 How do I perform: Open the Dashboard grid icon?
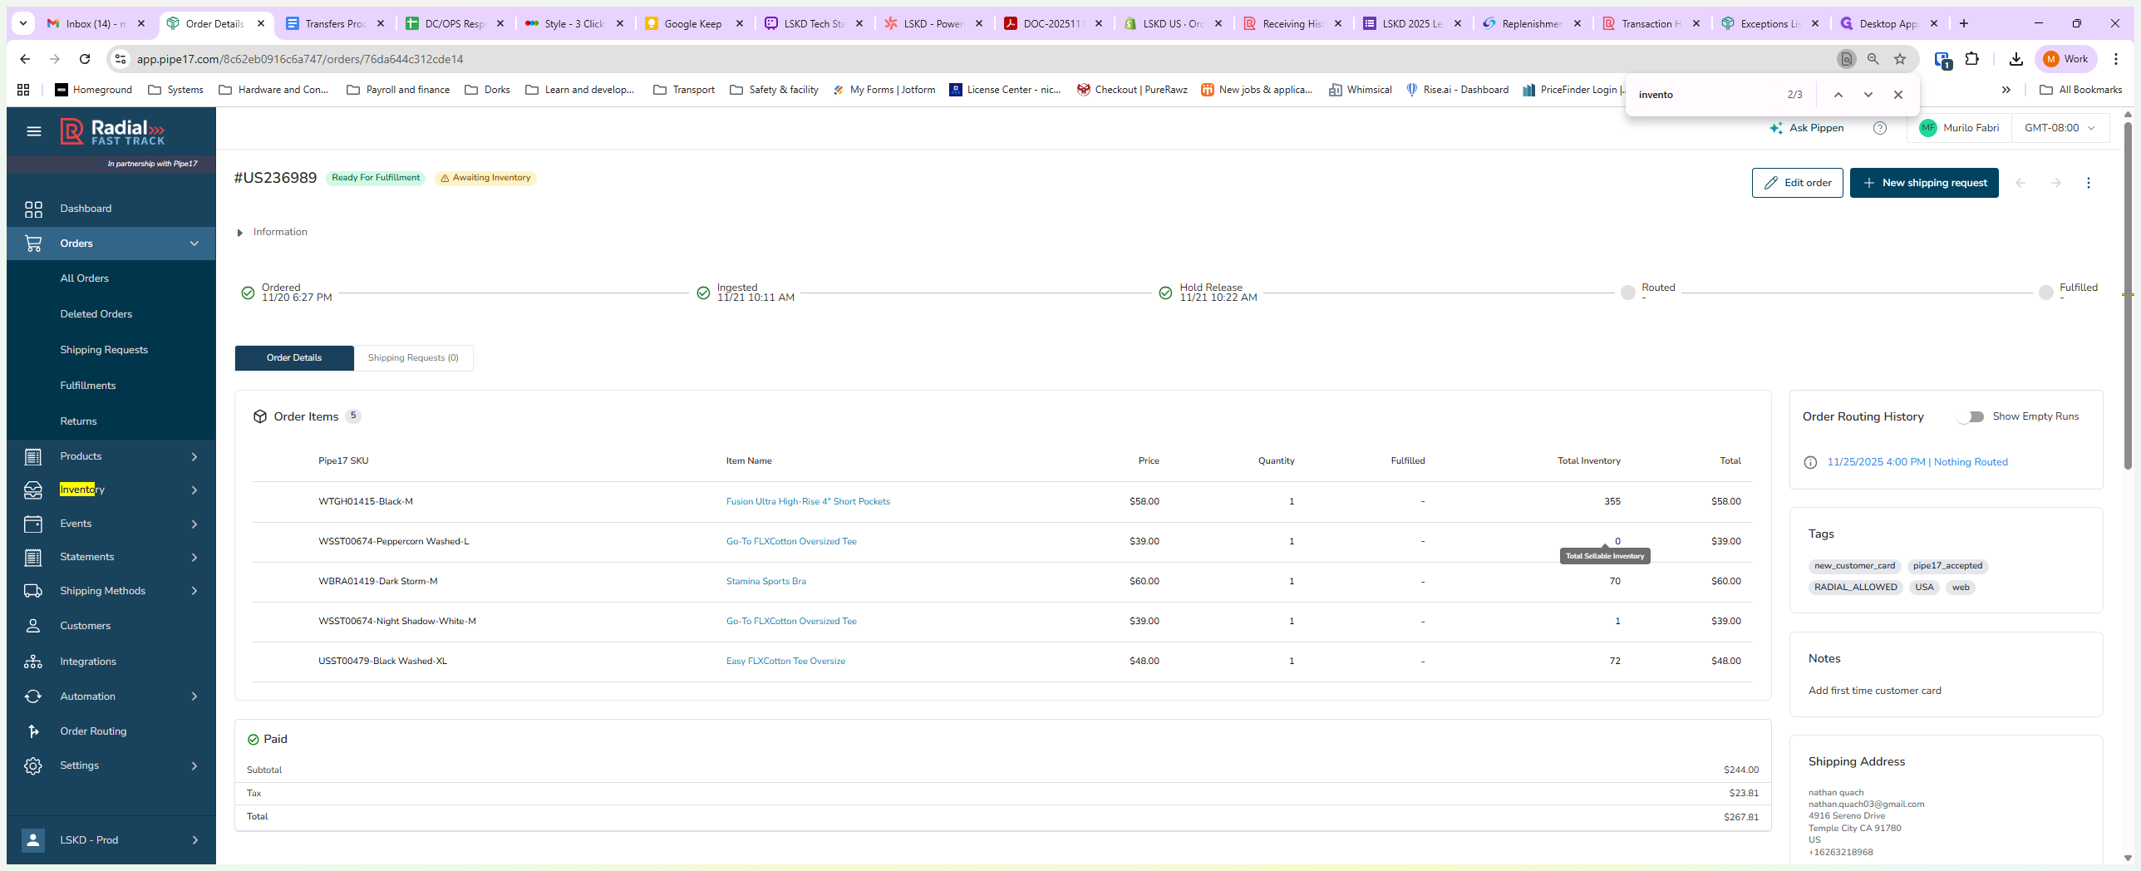(33, 209)
